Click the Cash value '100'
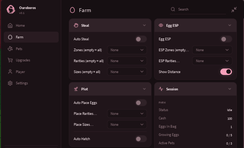 (x=230, y=119)
